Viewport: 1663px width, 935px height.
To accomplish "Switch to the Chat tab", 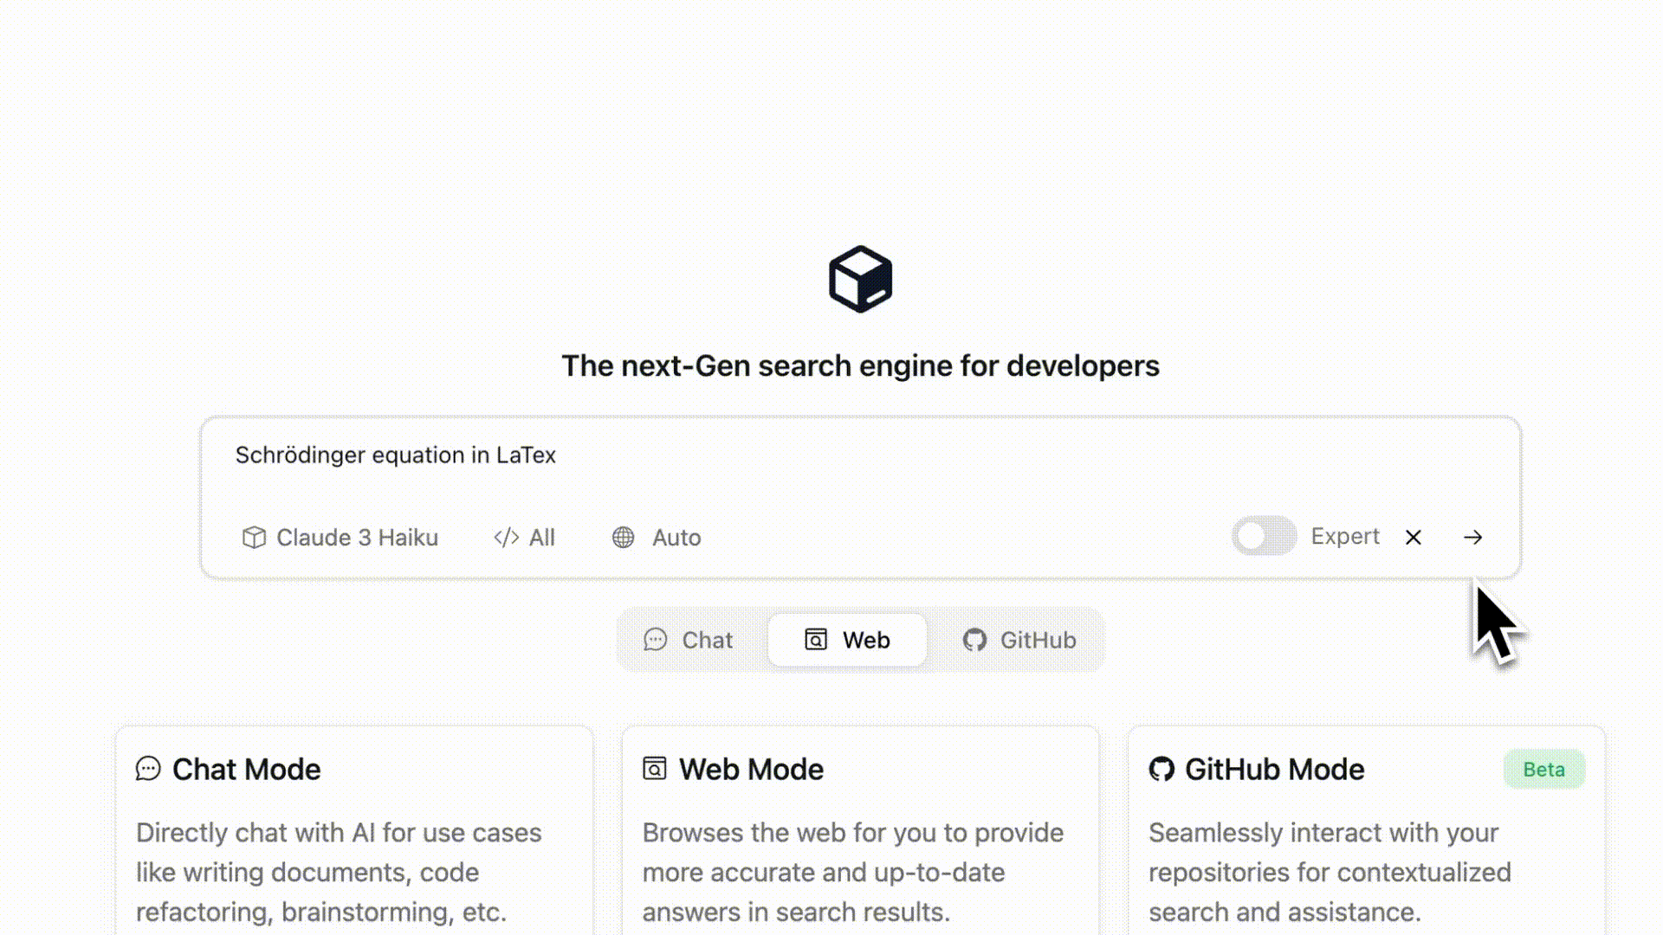I will point(689,640).
